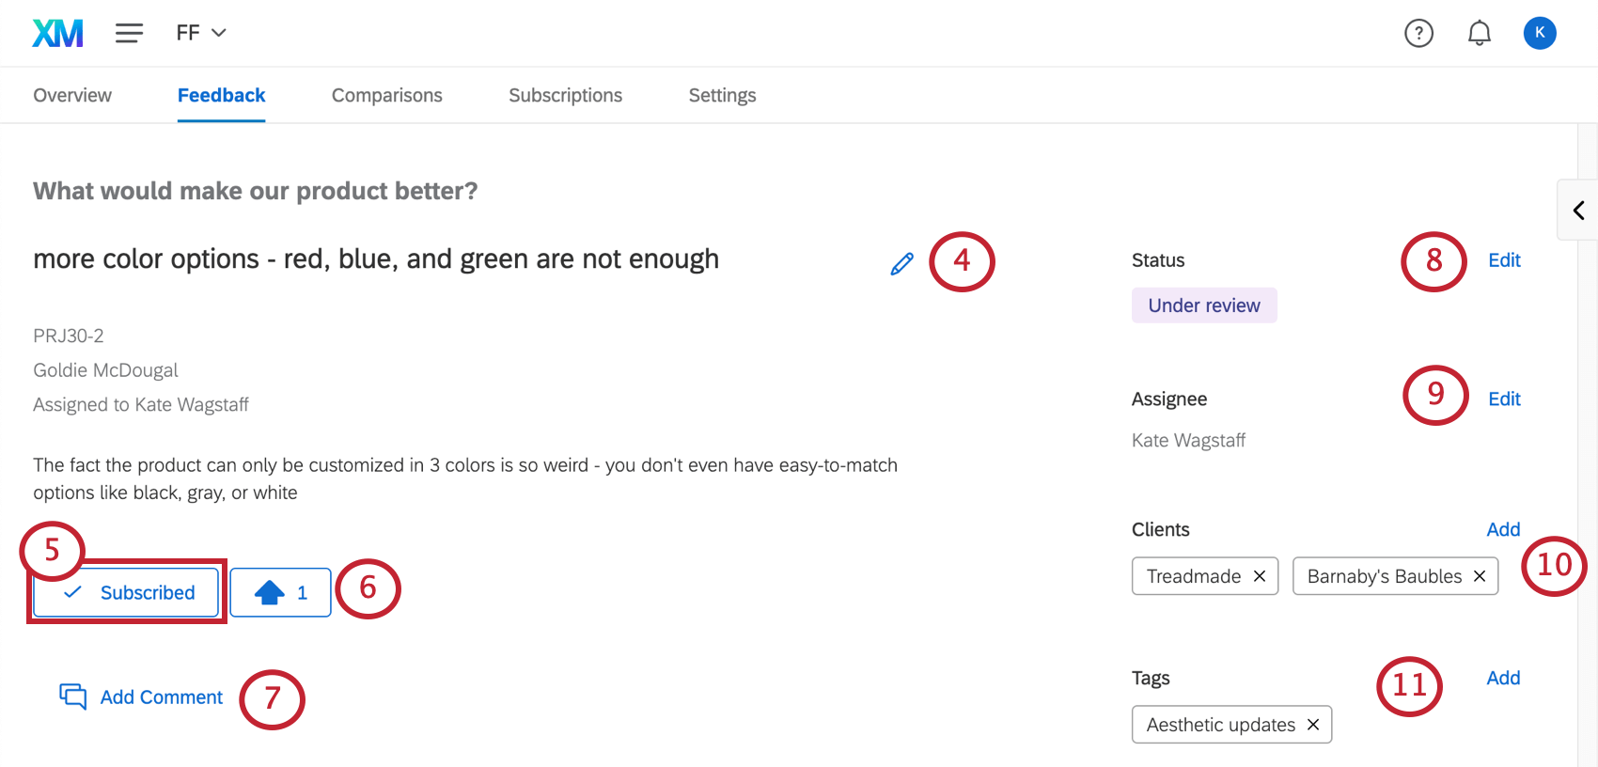
Task: Go to the Subscriptions tab
Action: [565, 95]
